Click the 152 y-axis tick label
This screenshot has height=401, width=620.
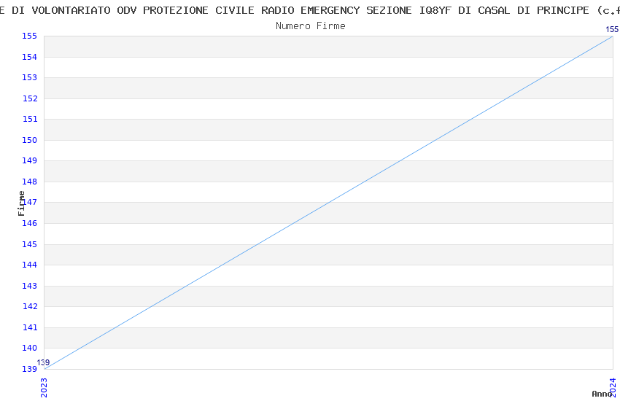[x=30, y=98]
